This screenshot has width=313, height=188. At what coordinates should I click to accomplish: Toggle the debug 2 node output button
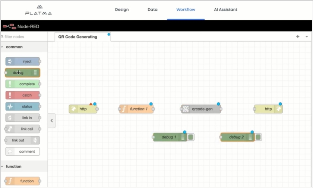point(258,137)
